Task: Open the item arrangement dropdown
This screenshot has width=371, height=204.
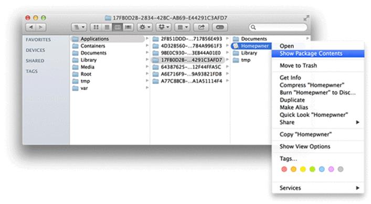Action: pos(183,27)
